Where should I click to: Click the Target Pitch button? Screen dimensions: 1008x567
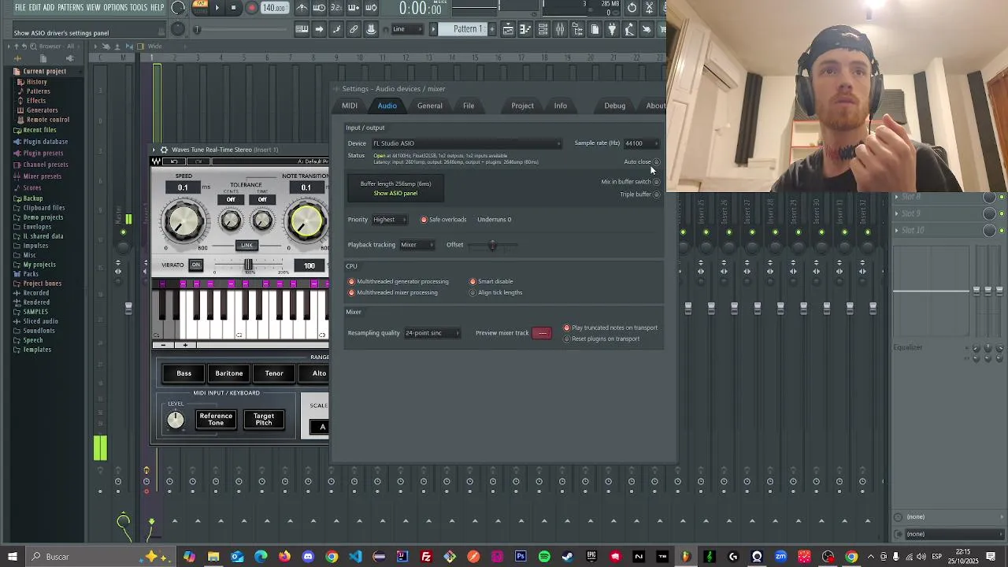pyautogui.click(x=264, y=420)
